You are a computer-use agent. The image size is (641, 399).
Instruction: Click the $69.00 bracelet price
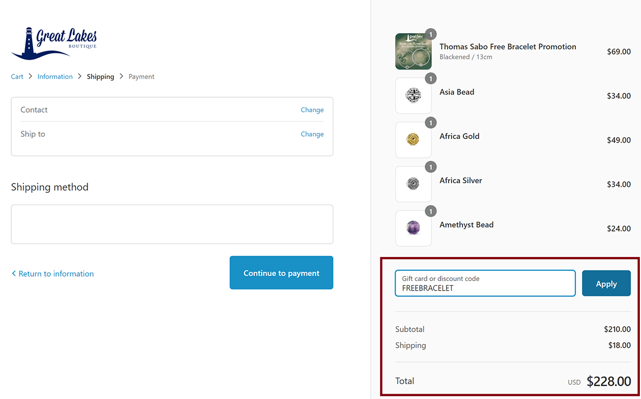coord(619,52)
